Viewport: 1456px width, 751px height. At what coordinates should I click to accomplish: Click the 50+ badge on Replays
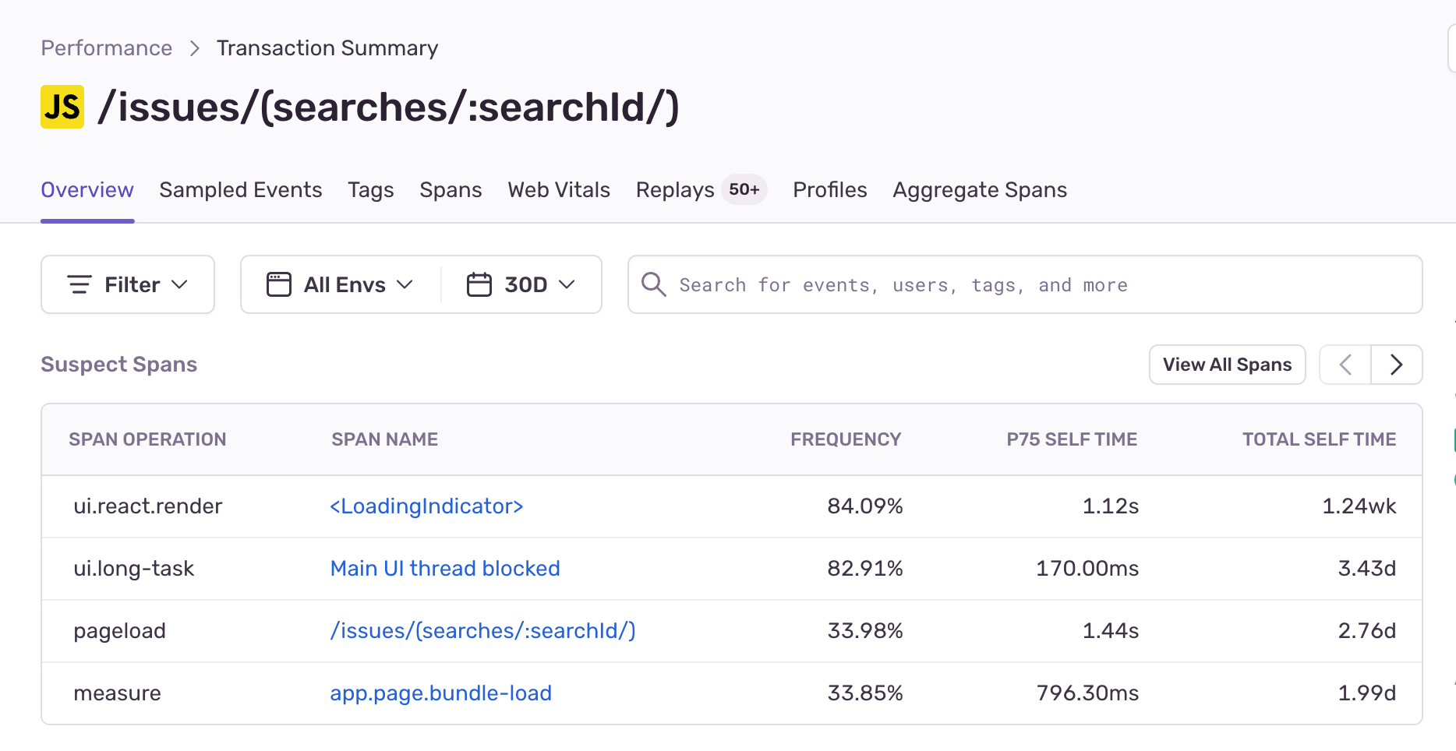[x=744, y=189]
